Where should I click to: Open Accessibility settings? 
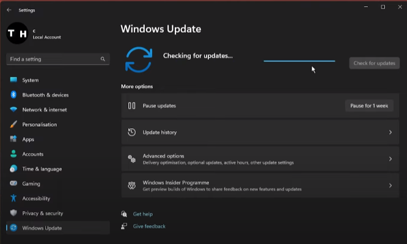[x=58, y=198]
